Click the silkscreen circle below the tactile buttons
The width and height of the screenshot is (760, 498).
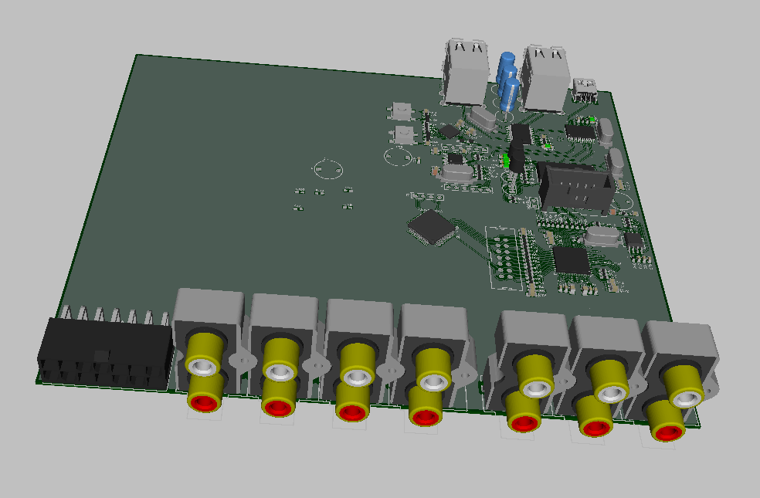398,157
